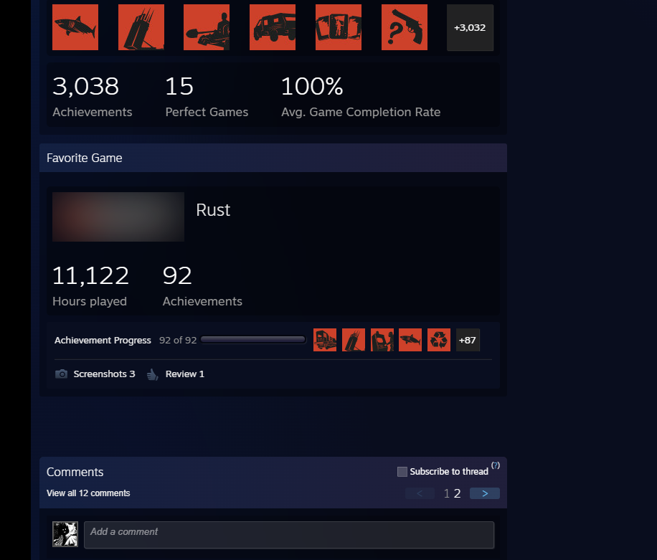Viewport: 657px width, 560px height.
Task: Click the Comments section heading
Action: pyautogui.click(x=75, y=472)
